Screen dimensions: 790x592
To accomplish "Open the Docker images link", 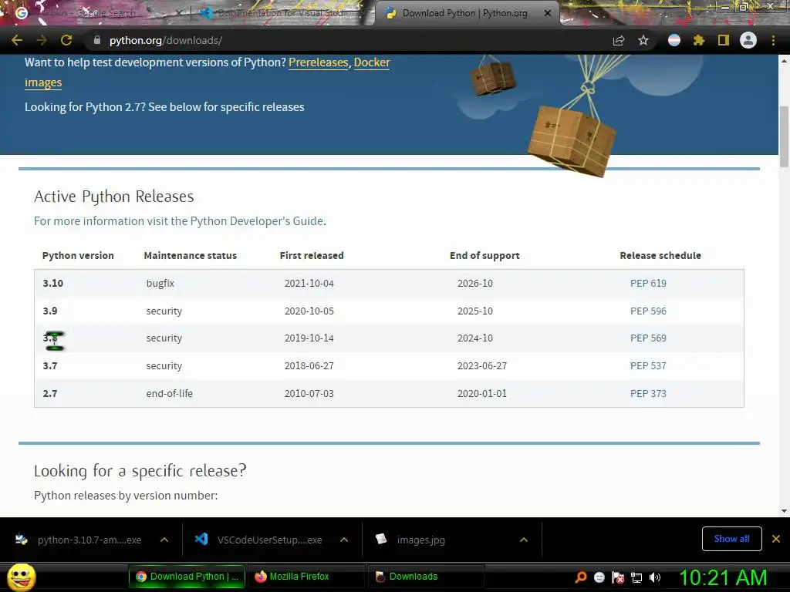I will 372,62.
